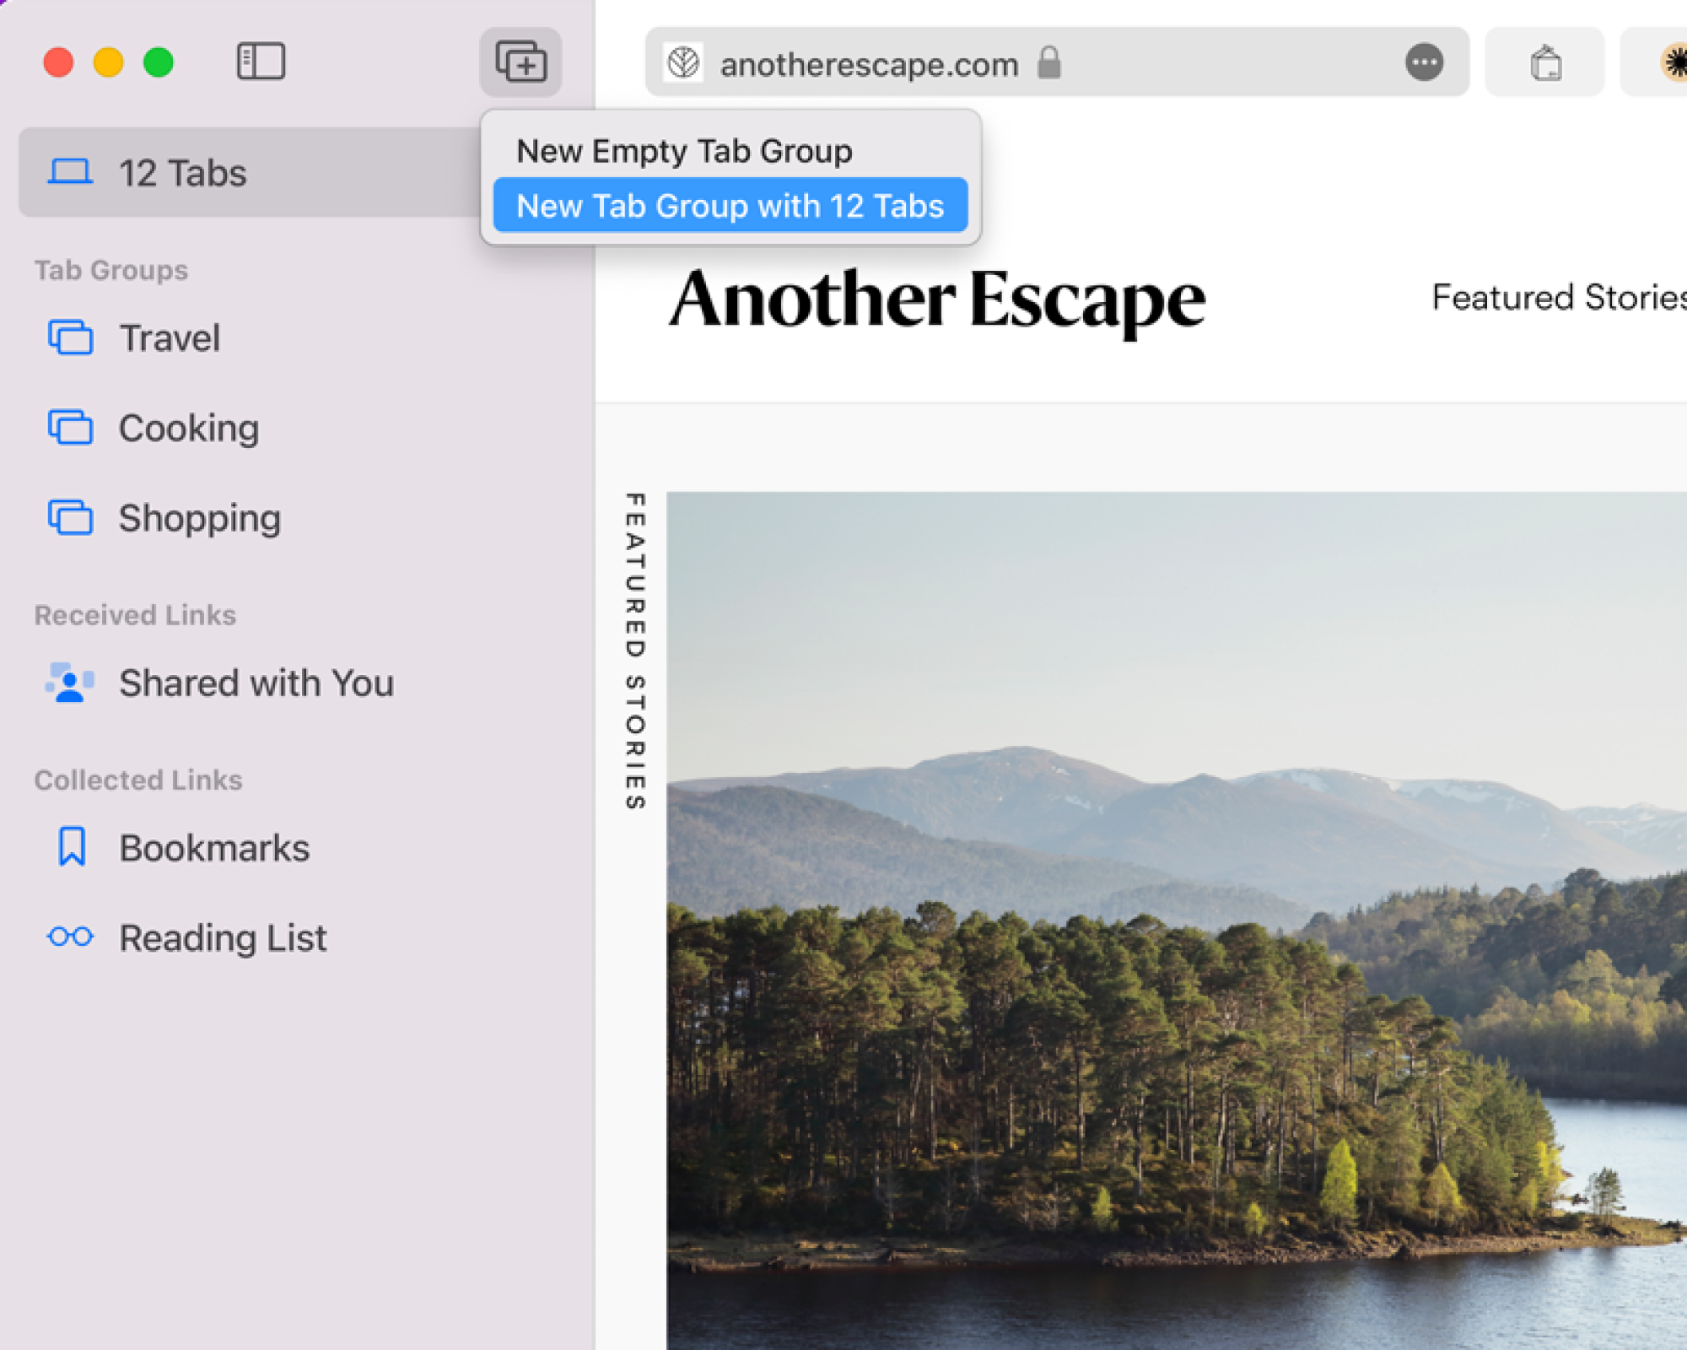Enter full screen with the green button
The height and width of the screenshot is (1350, 1687).
point(159,62)
